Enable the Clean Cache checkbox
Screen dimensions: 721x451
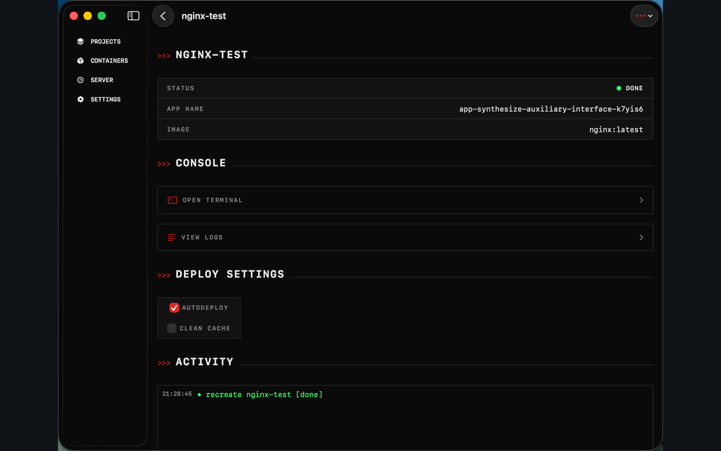point(172,328)
